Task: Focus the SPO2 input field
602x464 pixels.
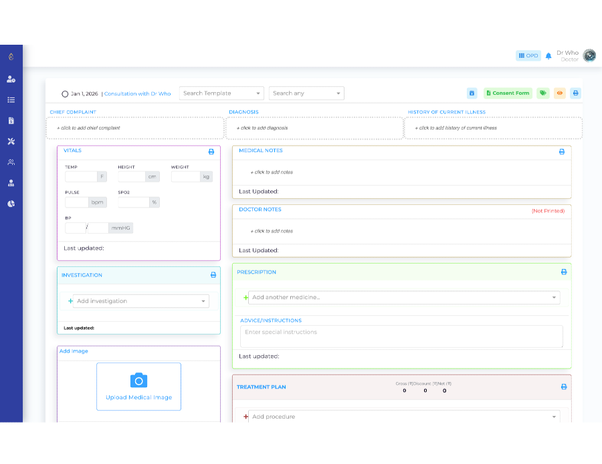Action: tap(134, 202)
